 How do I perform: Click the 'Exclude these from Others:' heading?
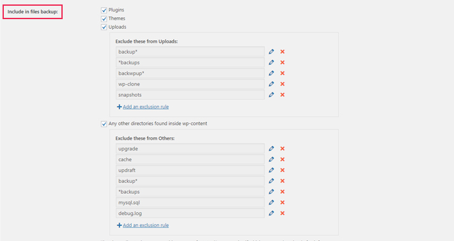click(145, 138)
